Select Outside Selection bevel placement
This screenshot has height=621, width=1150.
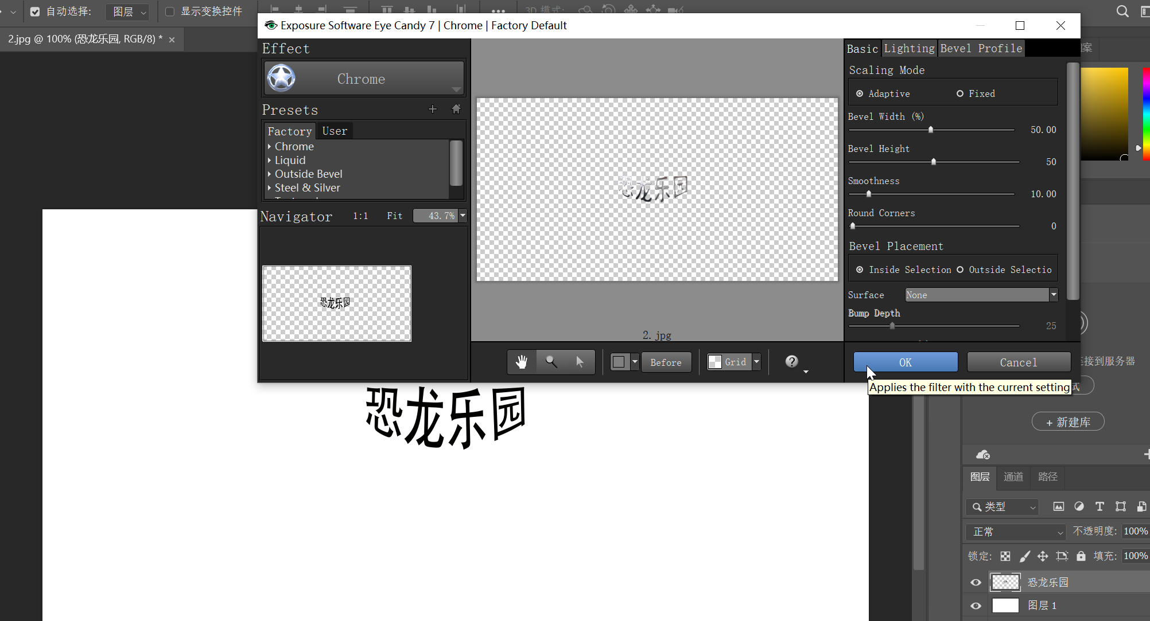tap(960, 270)
